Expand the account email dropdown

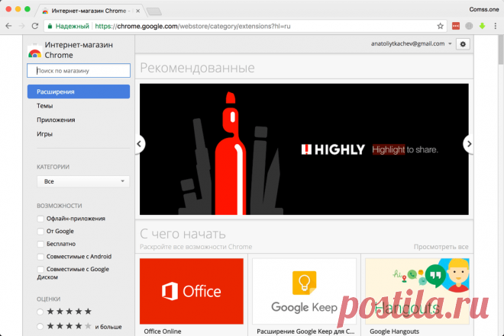pyautogui.click(x=450, y=43)
